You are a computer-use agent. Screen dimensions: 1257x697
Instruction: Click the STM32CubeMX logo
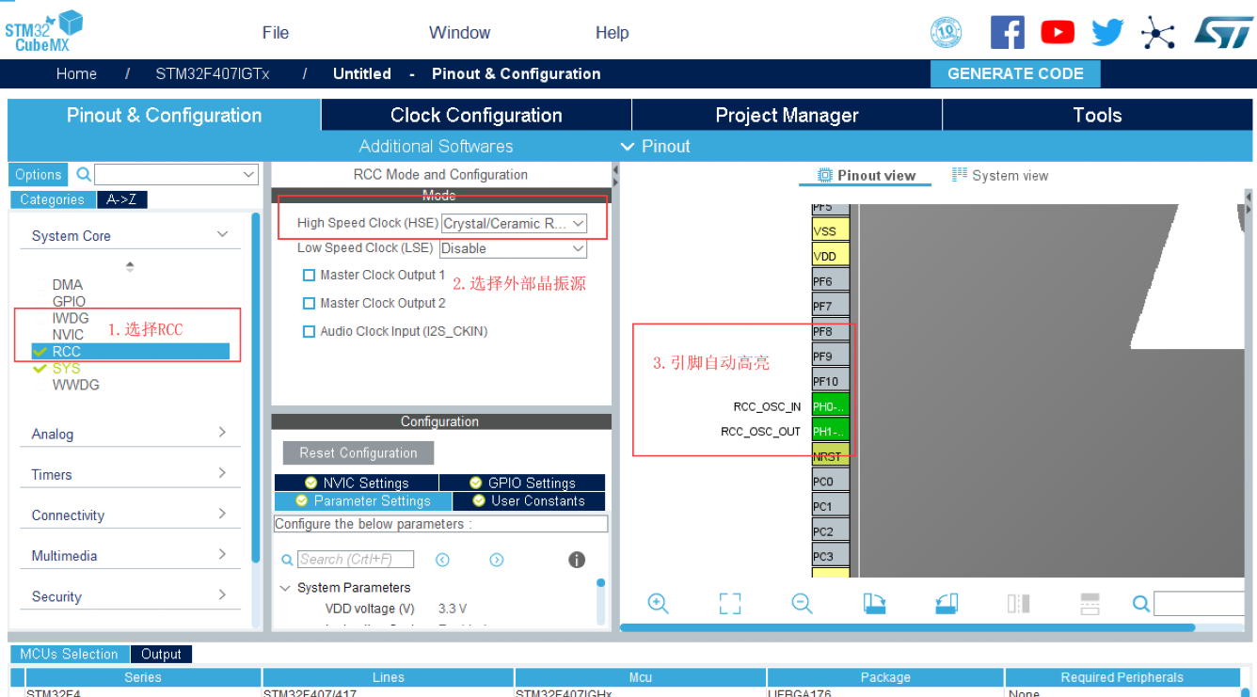click(43, 31)
